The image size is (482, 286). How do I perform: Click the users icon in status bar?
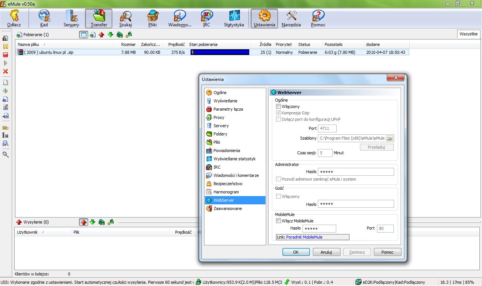(x=198, y=282)
